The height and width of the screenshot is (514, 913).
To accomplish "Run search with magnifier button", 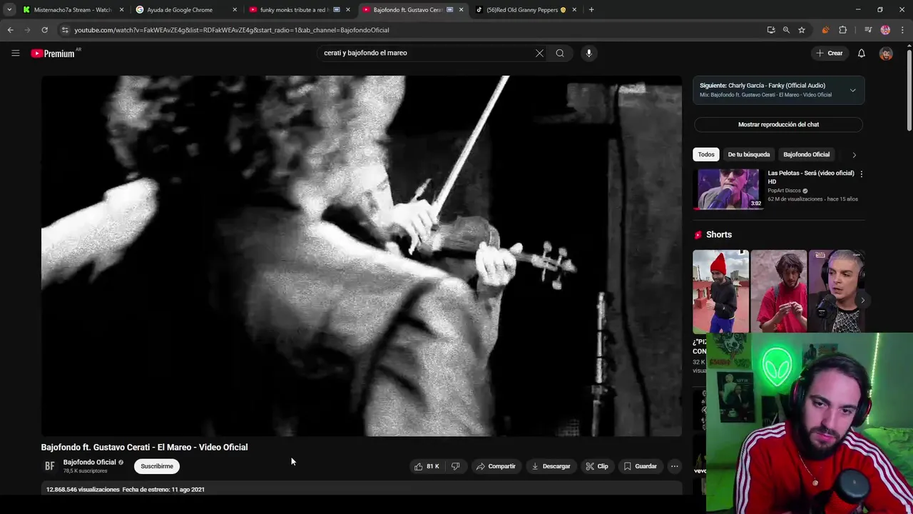I will (x=560, y=53).
